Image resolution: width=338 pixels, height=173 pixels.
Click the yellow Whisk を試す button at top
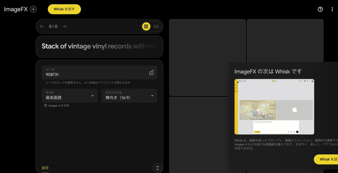[x=64, y=9]
